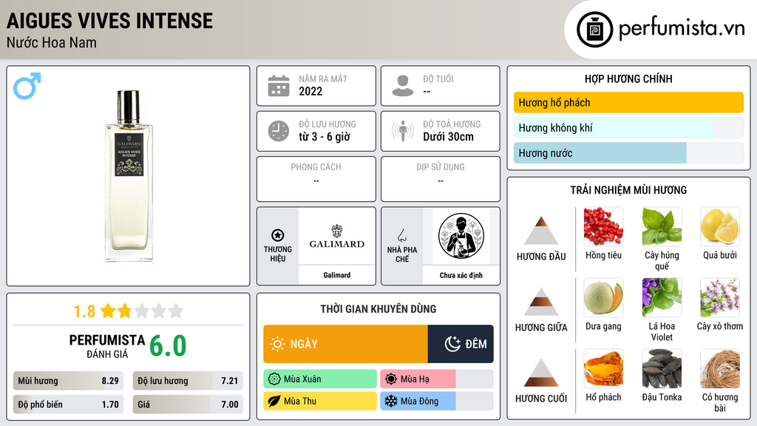Click the AIGUES VIVES INTENSE title
The image size is (757, 426).
point(109,21)
